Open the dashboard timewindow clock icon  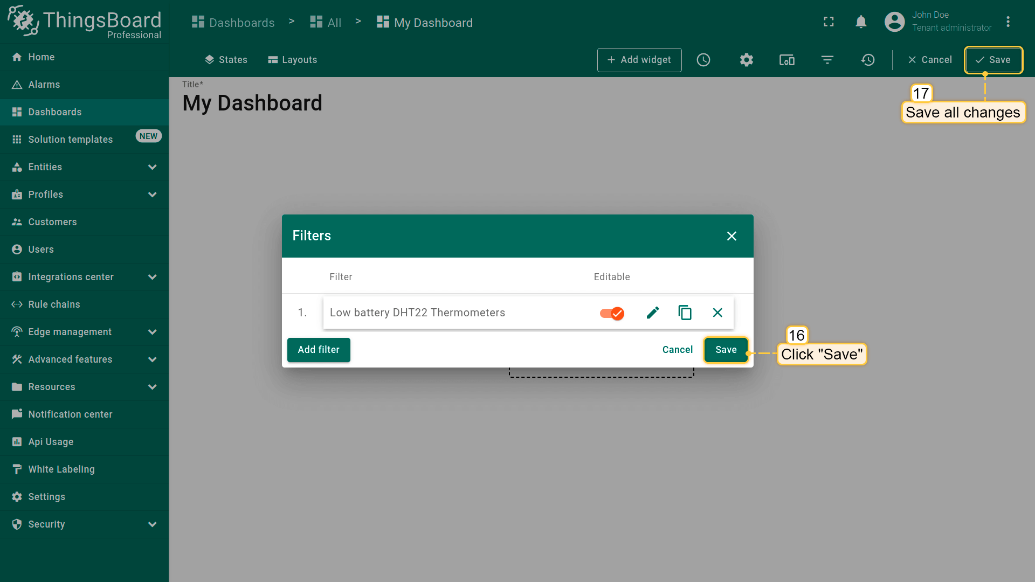click(x=703, y=60)
